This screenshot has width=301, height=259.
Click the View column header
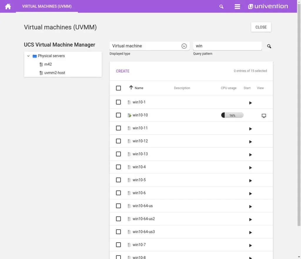pos(260,88)
